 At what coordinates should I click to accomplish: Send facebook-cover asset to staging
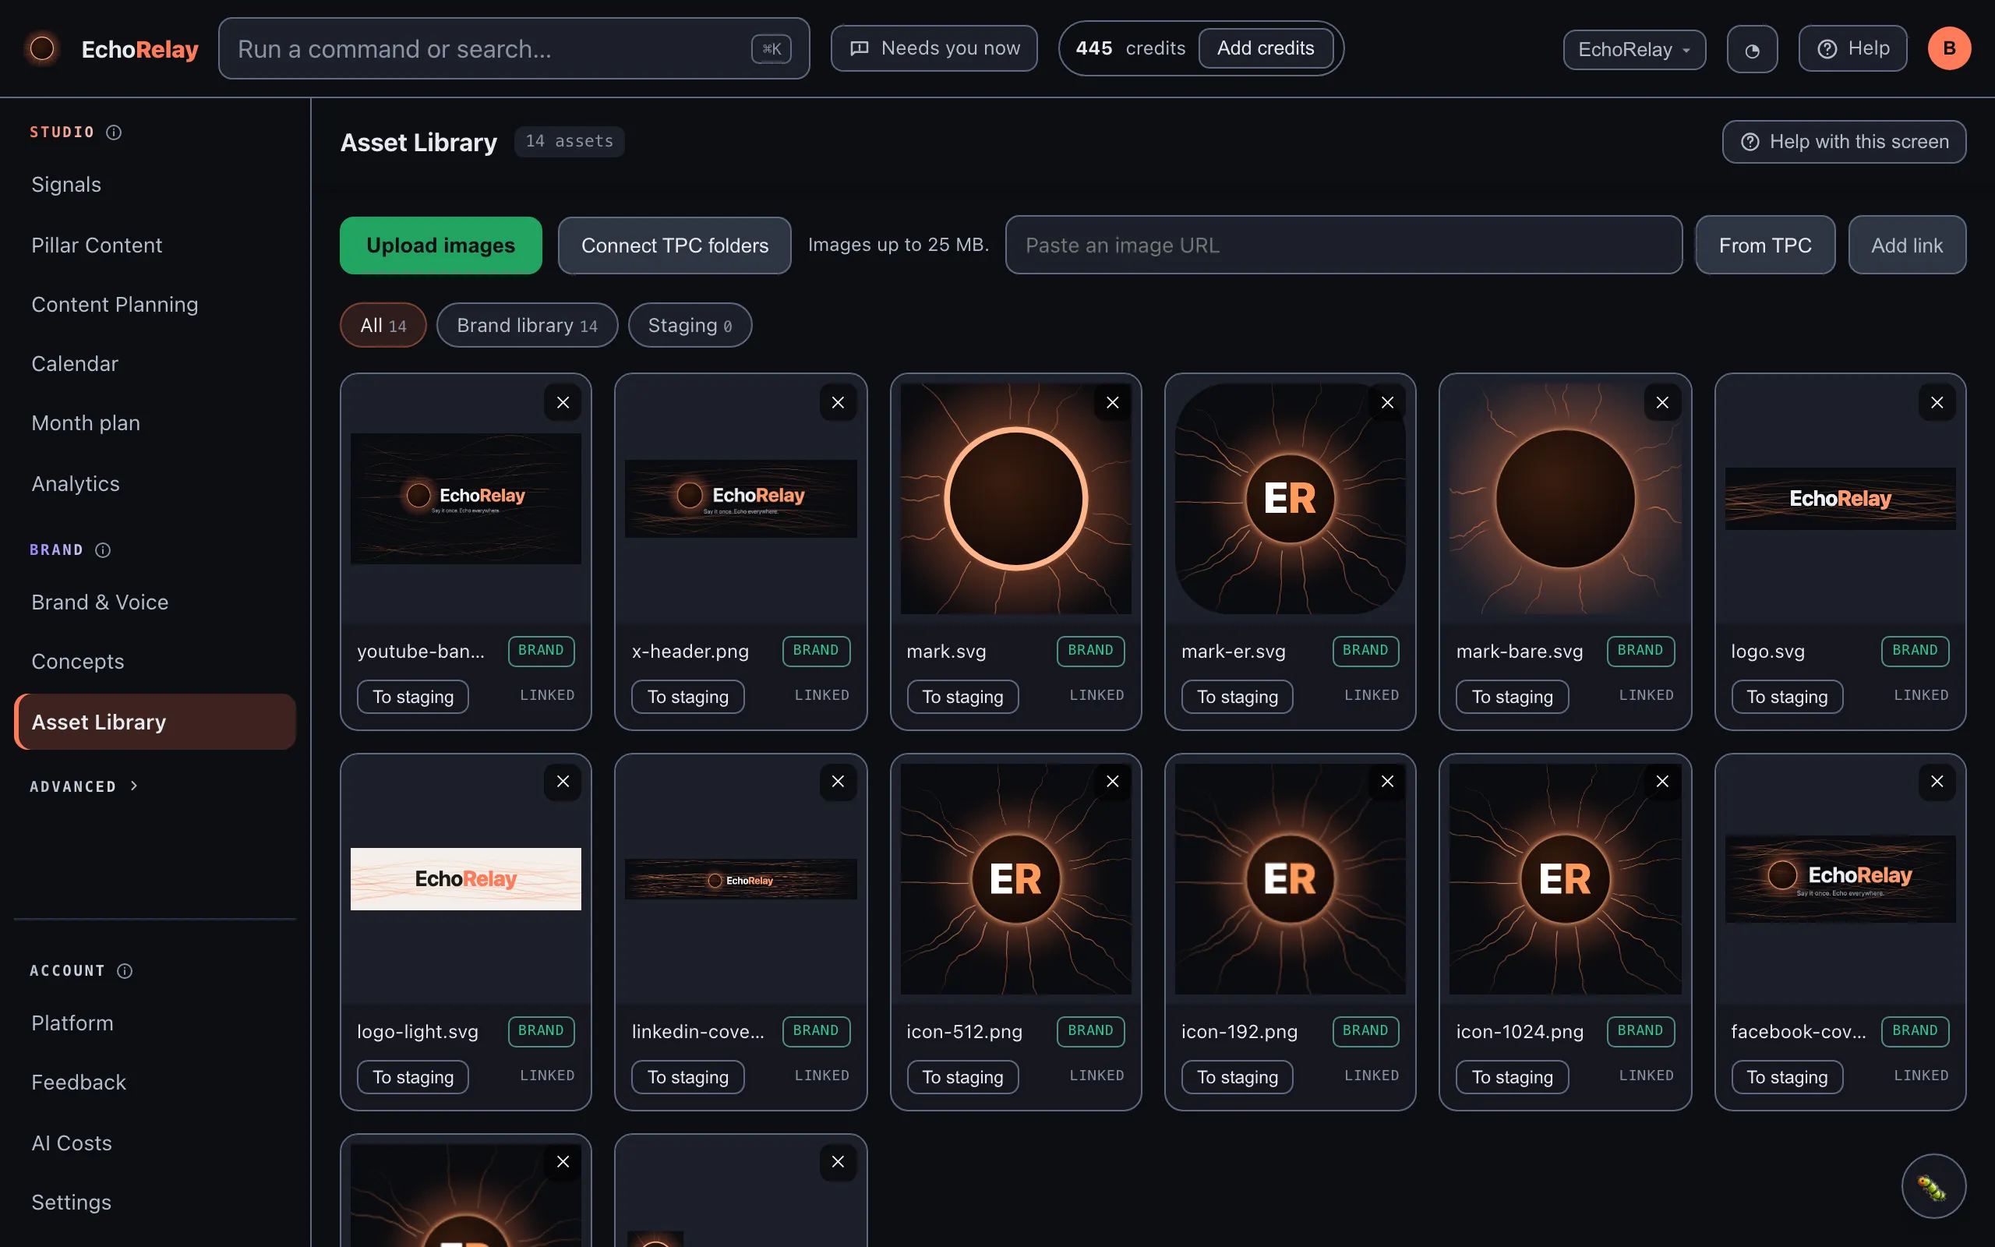coord(1787,1077)
